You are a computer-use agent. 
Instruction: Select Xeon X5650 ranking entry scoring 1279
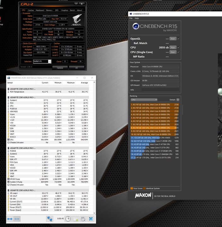155,138
